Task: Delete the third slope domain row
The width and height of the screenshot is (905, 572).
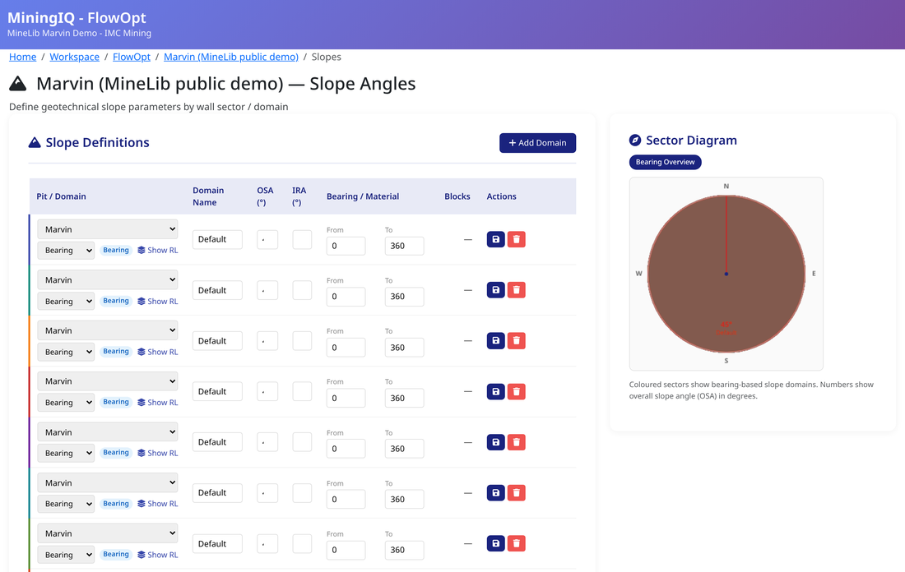Action: click(x=517, y=341)
